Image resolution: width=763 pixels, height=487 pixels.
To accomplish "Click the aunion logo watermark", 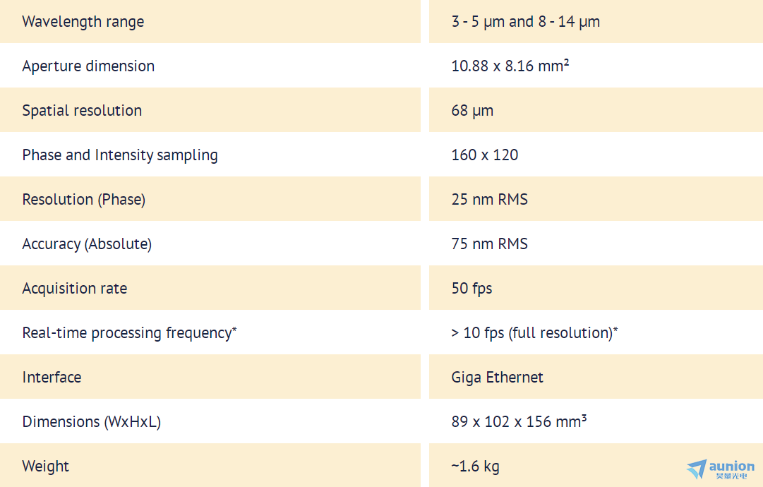I will [x=721, y=469].
